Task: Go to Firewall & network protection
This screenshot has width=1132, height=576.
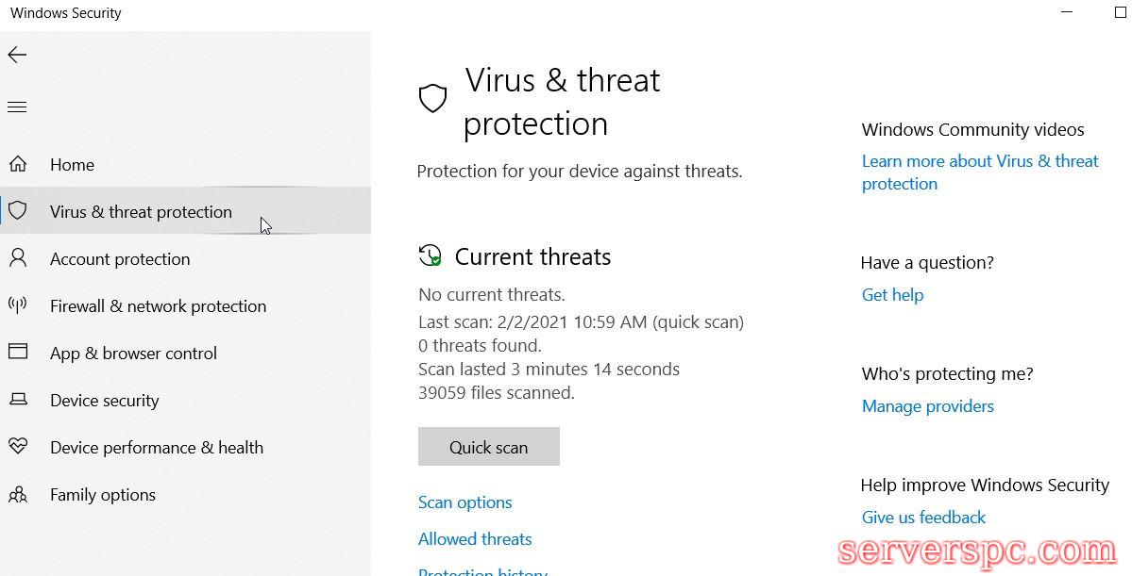Action: (x=158, y=306)
